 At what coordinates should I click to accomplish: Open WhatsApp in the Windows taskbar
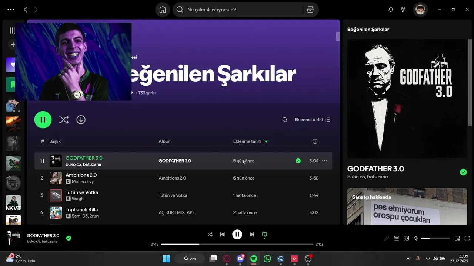267,259
